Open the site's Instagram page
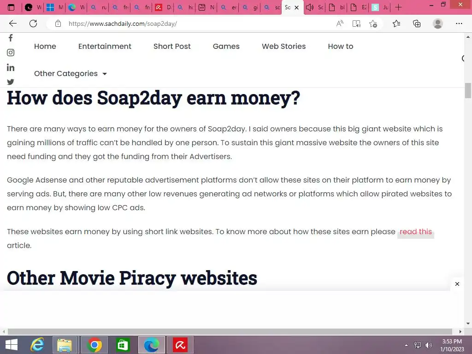 (11, 53)
